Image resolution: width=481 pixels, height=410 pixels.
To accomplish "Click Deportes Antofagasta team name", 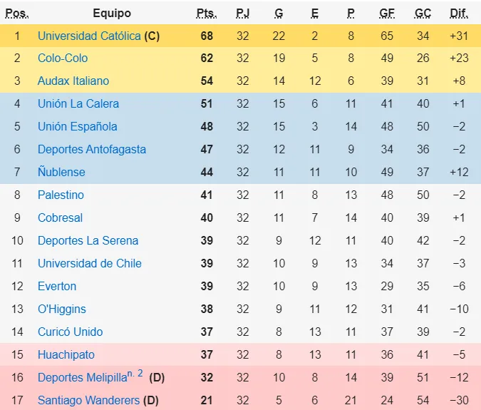I will point(91,150).
